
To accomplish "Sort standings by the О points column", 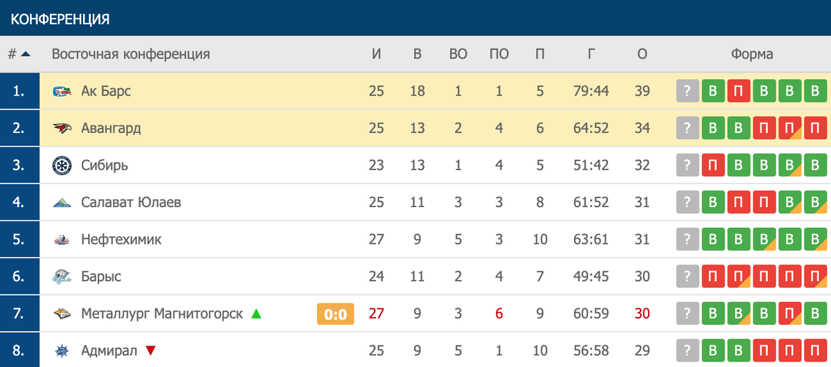I will pos(641,54).
